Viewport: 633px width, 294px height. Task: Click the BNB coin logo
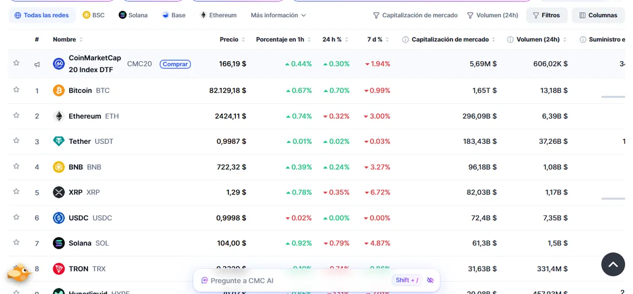(x=59, y=167)
